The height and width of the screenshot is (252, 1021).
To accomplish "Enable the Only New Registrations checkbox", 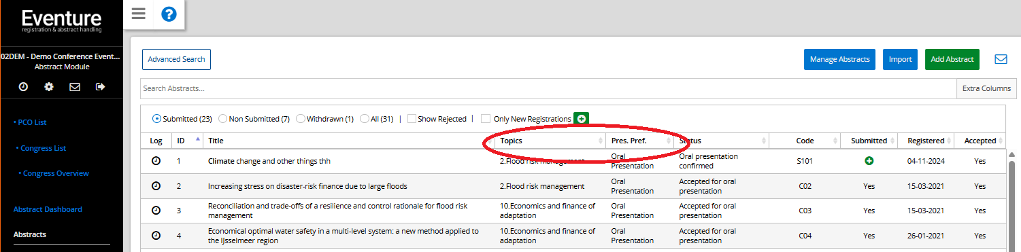I will click(486, 118).
